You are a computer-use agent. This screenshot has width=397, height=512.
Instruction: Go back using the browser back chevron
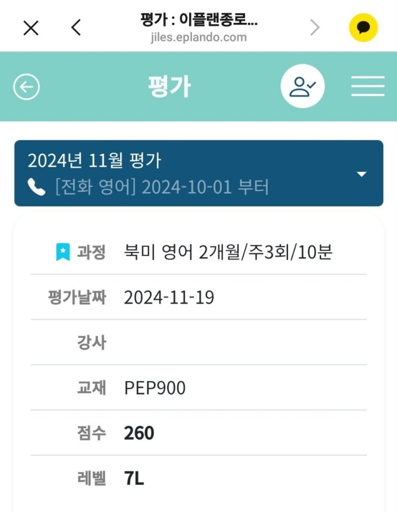(x=76, y=28)
